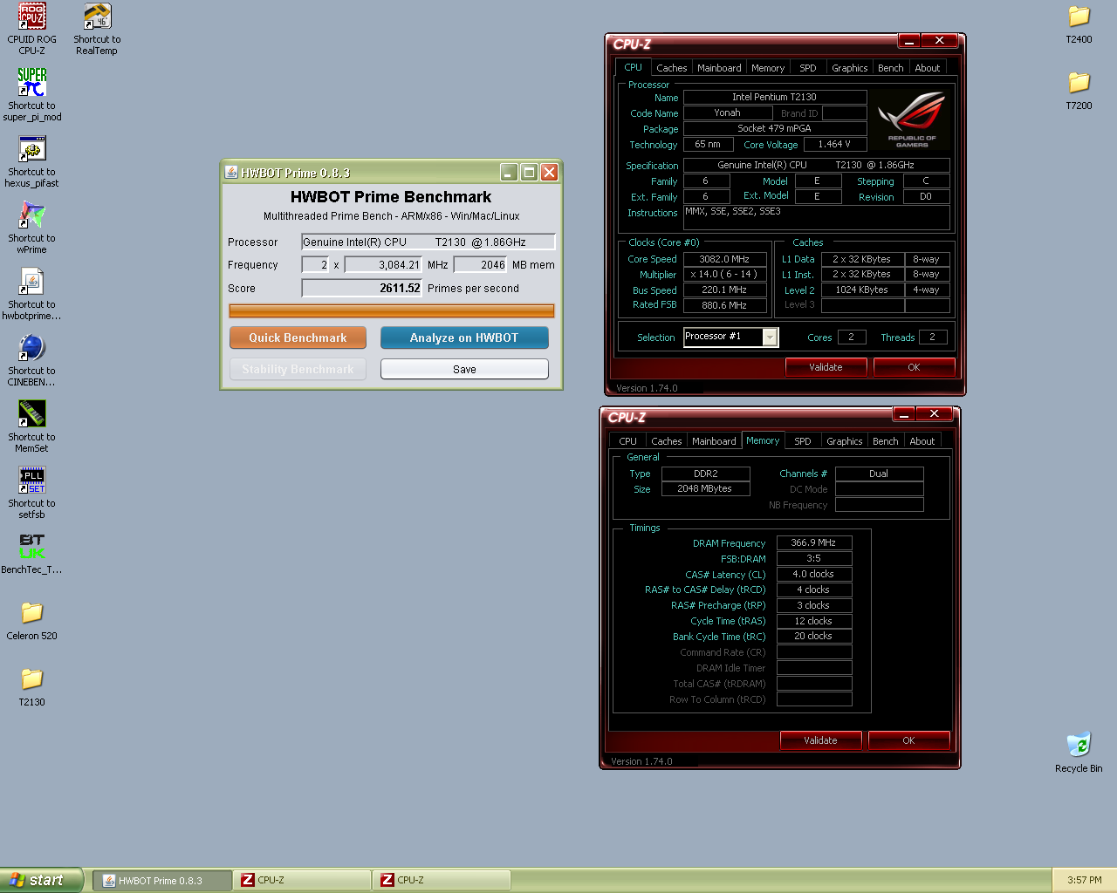Switch to Mainboard tab in upper CPU-Z
The height and width of the screenshot is (893, 1117).
pos(719,68)
